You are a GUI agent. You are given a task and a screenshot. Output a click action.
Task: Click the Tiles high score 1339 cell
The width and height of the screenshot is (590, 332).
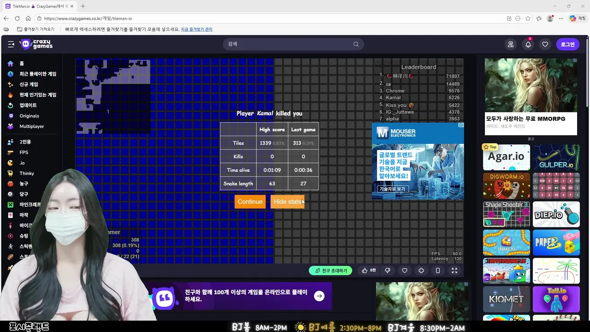point(272,143)
